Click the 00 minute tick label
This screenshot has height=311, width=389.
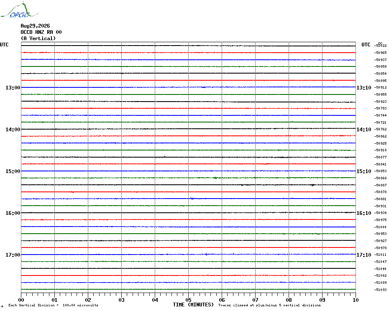tap(21, 300)
